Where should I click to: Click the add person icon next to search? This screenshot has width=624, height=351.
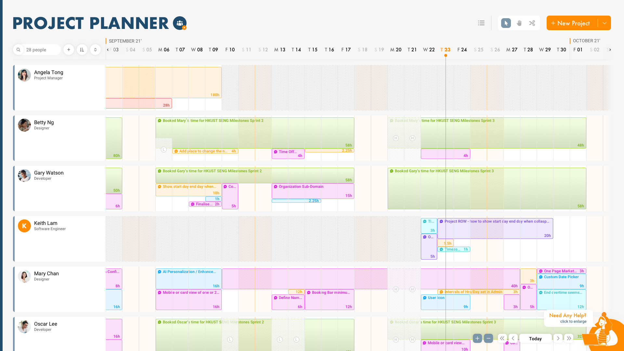pos(69,50)
